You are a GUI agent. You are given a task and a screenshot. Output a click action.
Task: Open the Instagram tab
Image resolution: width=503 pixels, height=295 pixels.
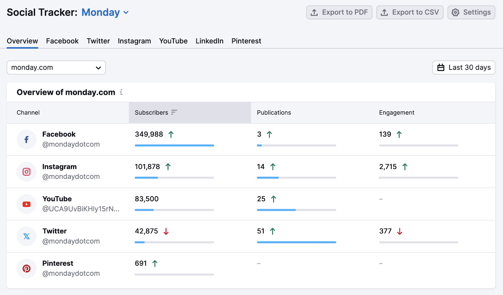coord(134,41)
